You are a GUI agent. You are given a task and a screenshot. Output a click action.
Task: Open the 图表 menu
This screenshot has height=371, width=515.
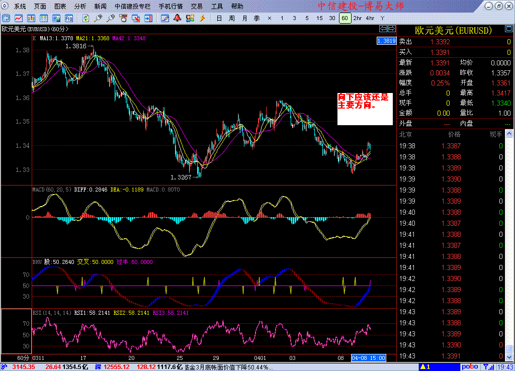point(60,6)
